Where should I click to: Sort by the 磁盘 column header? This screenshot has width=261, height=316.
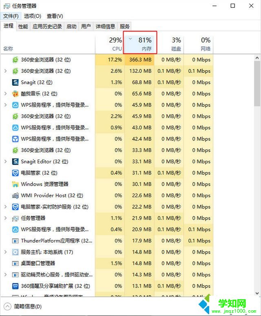pyautogui.click(x=169, y=44)
